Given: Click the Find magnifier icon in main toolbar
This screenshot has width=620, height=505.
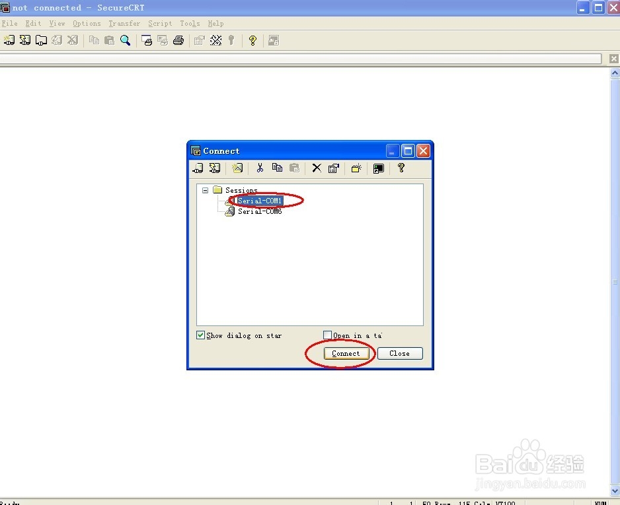Looking at the screenshot, I should pos(126,40).
